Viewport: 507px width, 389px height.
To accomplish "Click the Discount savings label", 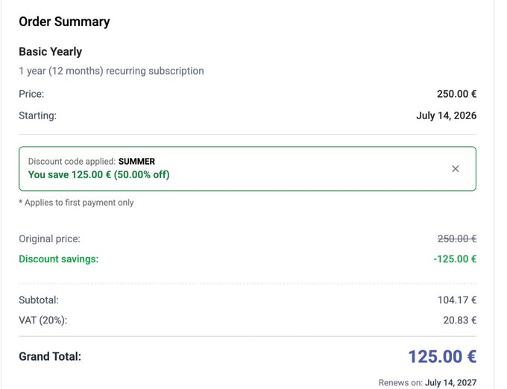I will (58, 259).
